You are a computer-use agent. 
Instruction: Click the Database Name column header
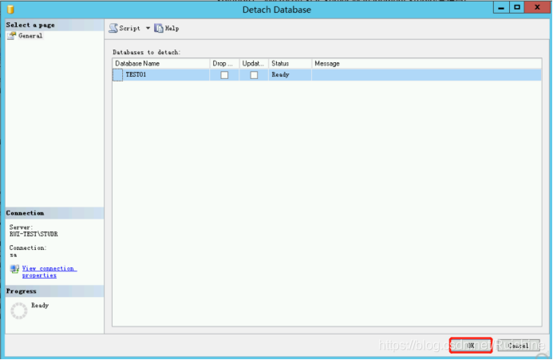pyautogui.click(x=160, y=62)
